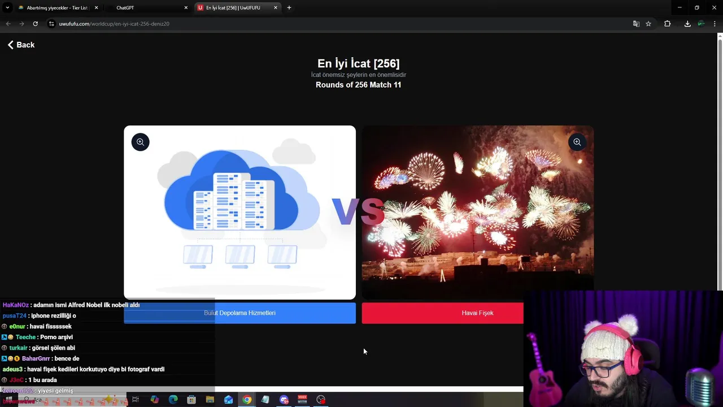Reload the current page
Image resolution: width=723 pixels, height=407 pixels.
pyautogui.click(x=35, y=24)
